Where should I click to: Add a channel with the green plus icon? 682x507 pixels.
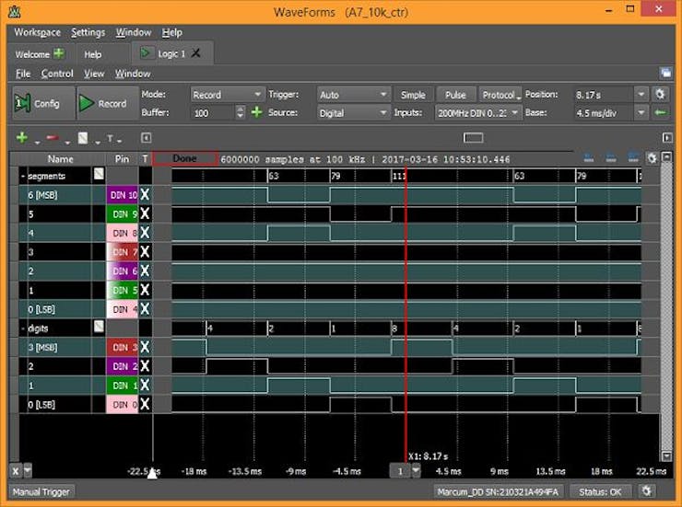pos(22,138)
